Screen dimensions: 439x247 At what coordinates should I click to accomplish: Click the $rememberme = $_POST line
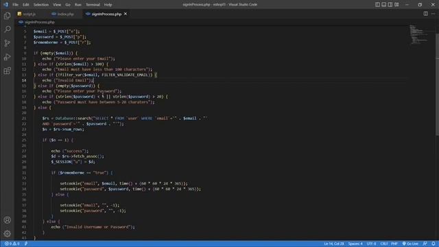(62, 43)
